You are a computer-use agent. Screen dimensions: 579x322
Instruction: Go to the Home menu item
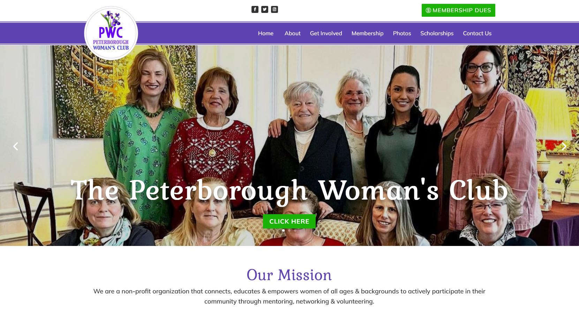pyautogui.click(x=266, y=33)
